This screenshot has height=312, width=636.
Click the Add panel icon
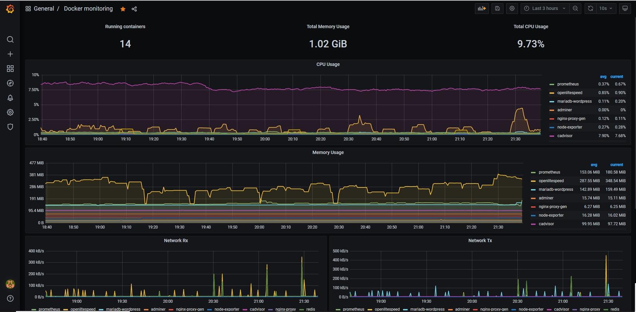(481, 8)
